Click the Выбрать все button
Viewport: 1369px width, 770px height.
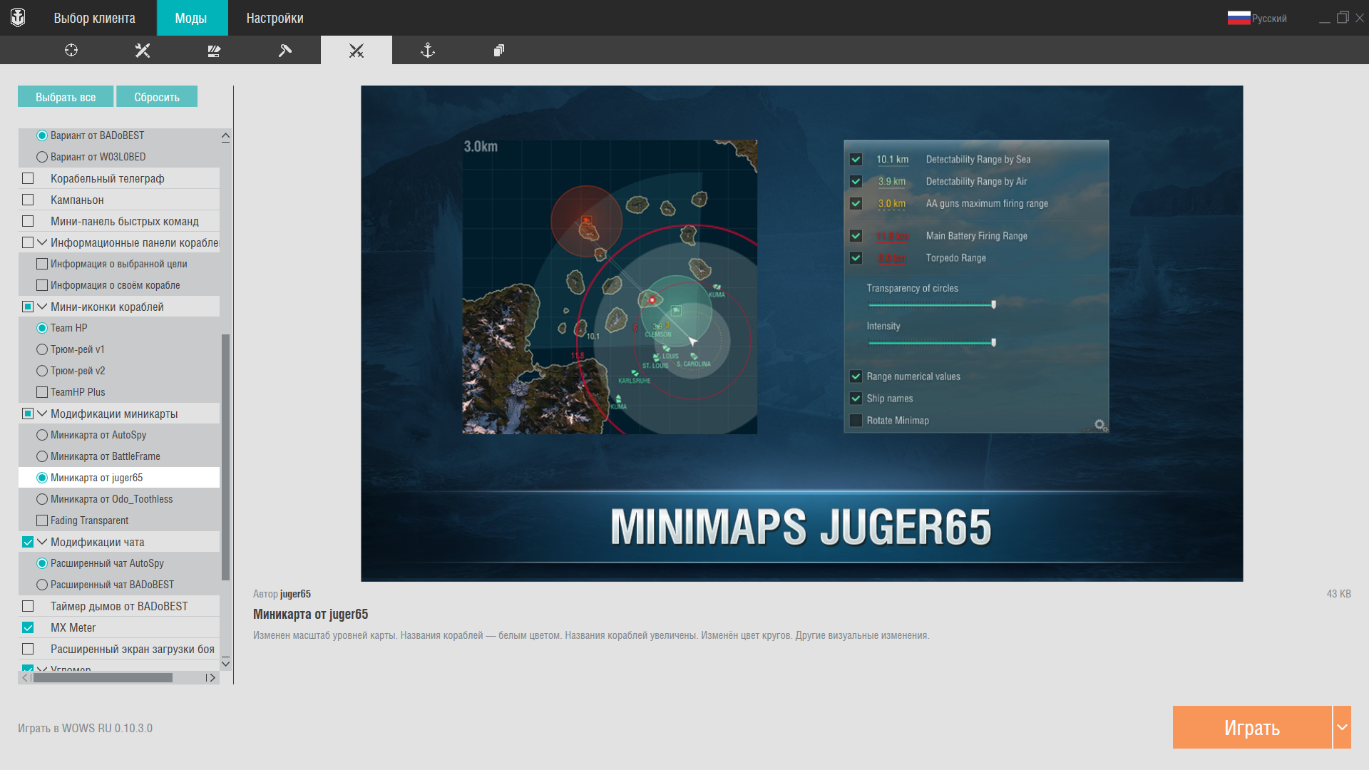click(66, 96)
